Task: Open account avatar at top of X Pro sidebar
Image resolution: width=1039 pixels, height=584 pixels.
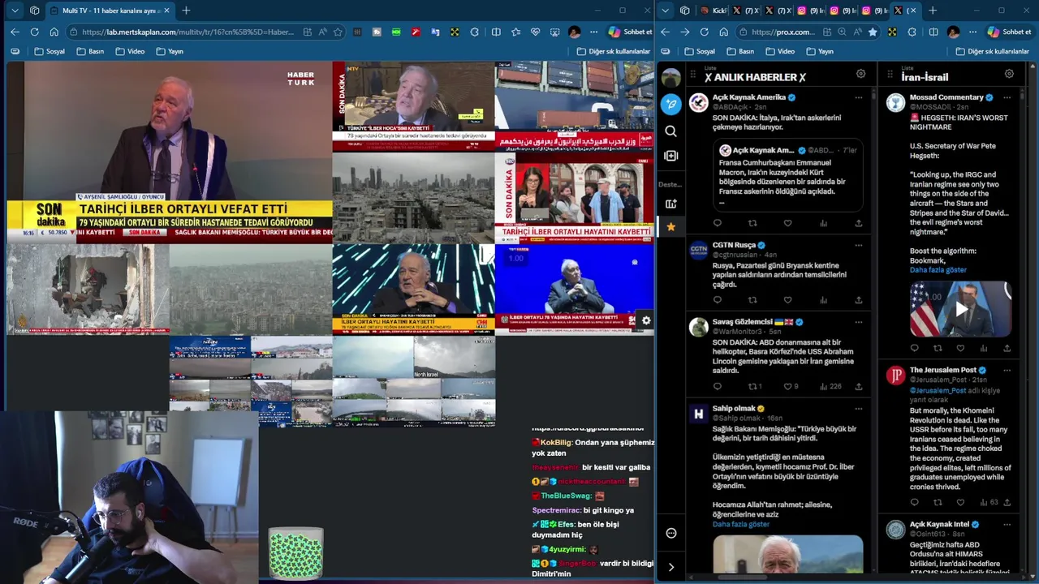Action: 670,78
